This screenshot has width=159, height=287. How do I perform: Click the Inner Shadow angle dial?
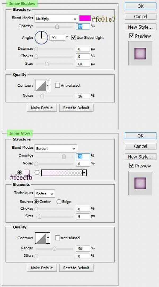coord(41,38)
